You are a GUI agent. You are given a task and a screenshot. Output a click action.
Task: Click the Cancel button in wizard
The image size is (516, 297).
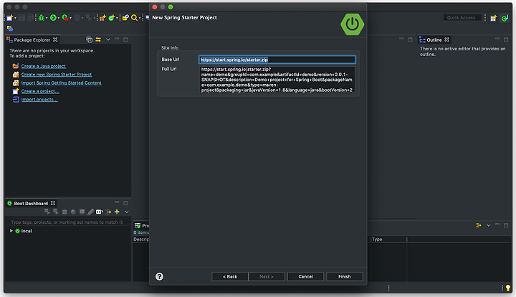(x=305, y=277)
